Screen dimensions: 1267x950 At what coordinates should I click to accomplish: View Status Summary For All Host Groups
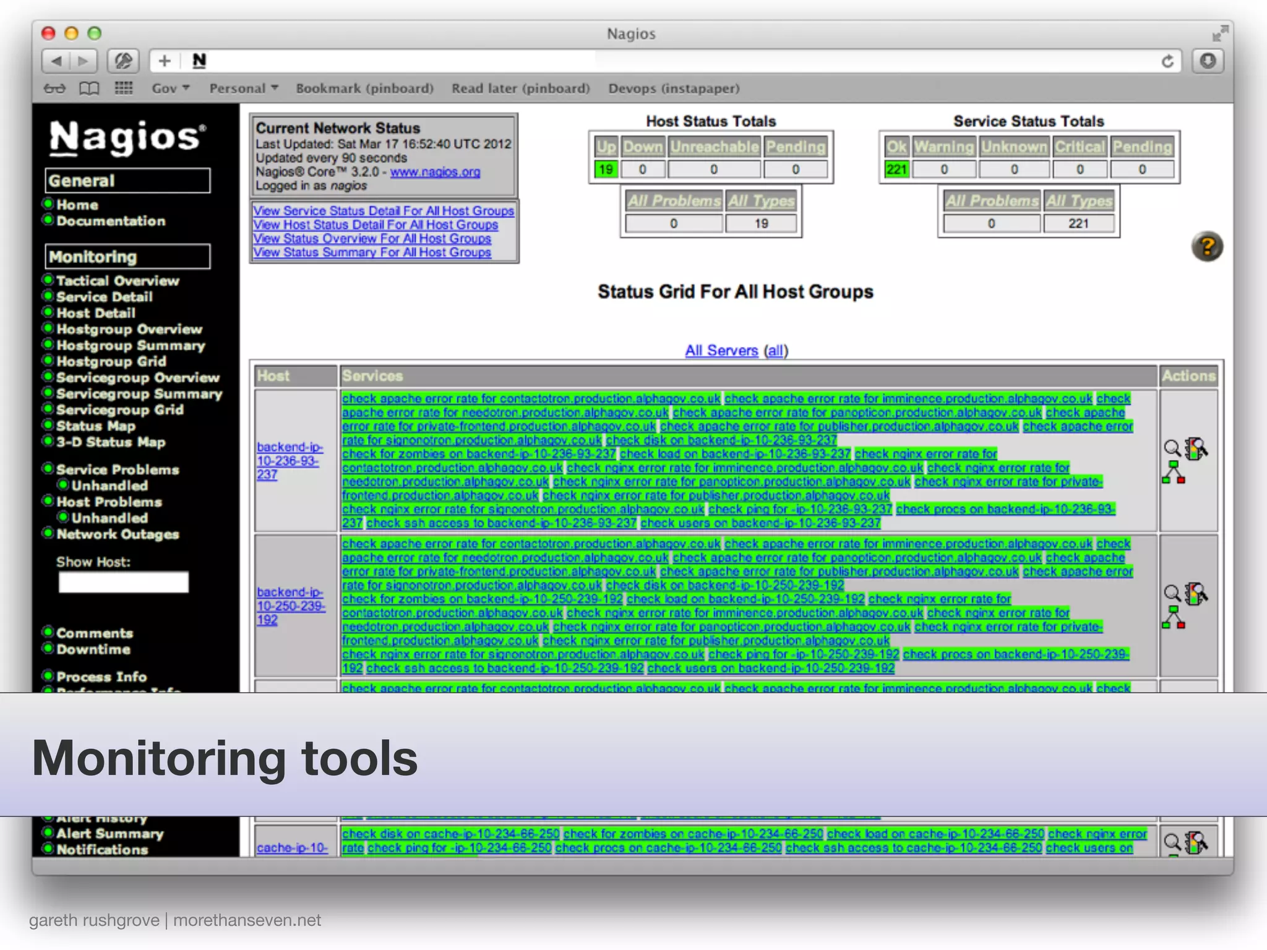tap(372, 252)
